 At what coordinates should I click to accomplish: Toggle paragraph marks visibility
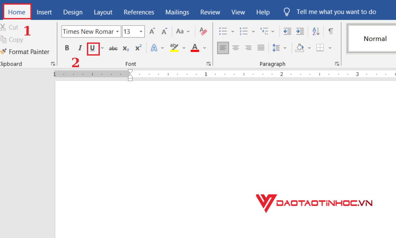[331, 31]
